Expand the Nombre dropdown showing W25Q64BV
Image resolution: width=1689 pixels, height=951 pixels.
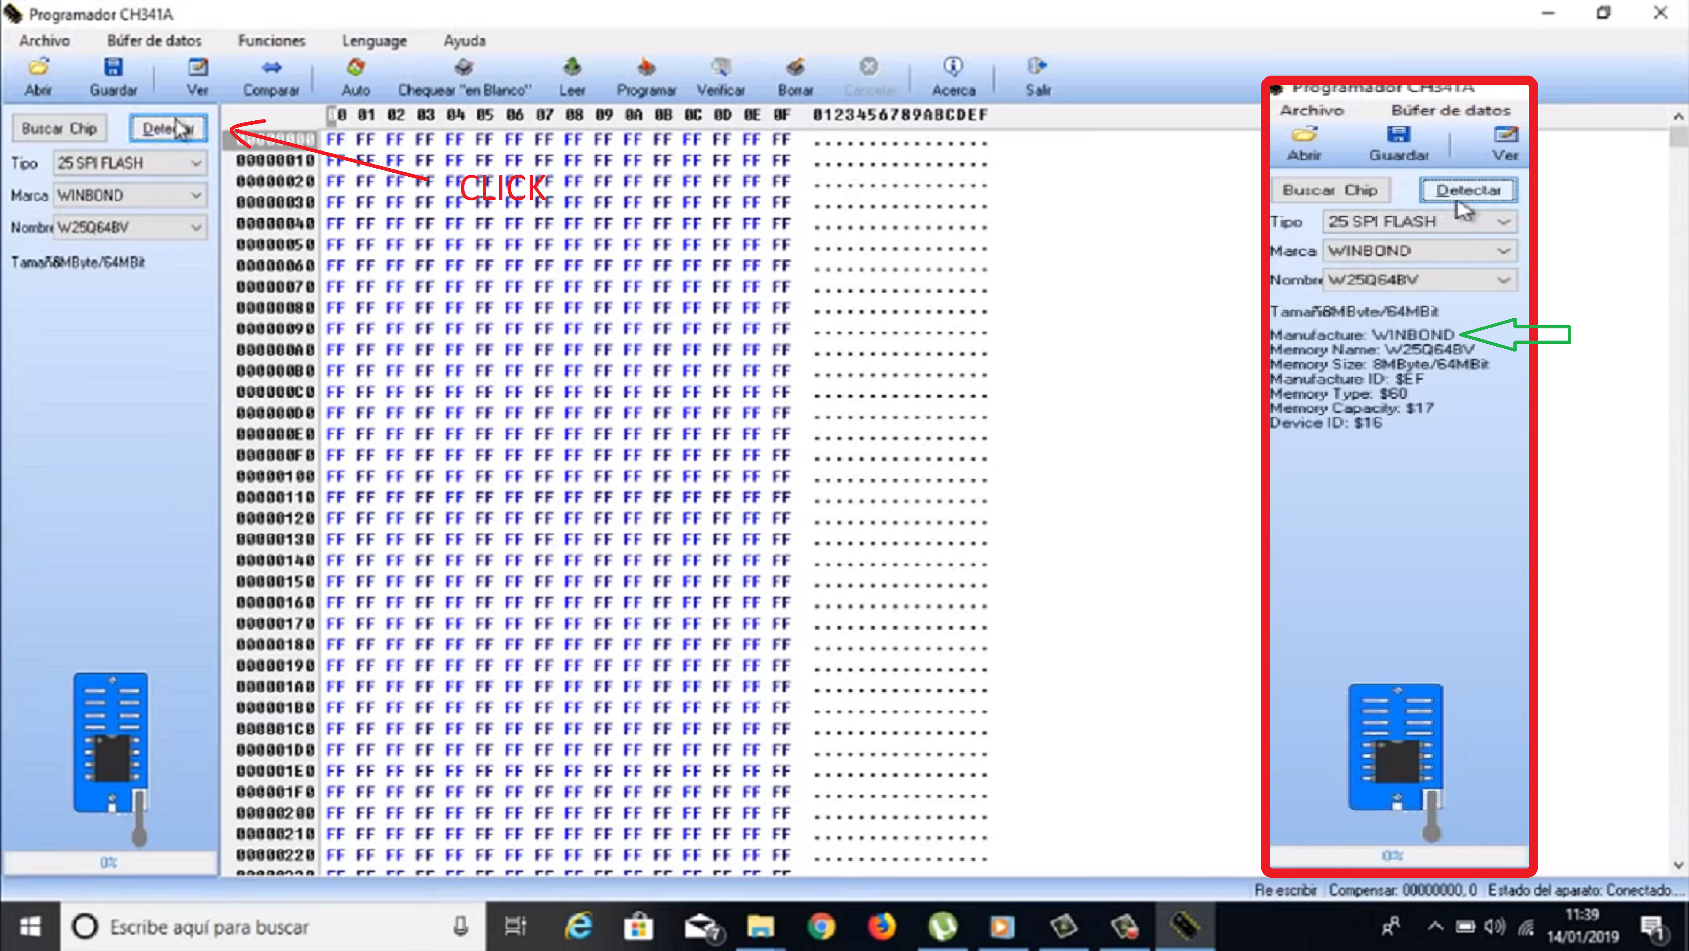point(130,228)
